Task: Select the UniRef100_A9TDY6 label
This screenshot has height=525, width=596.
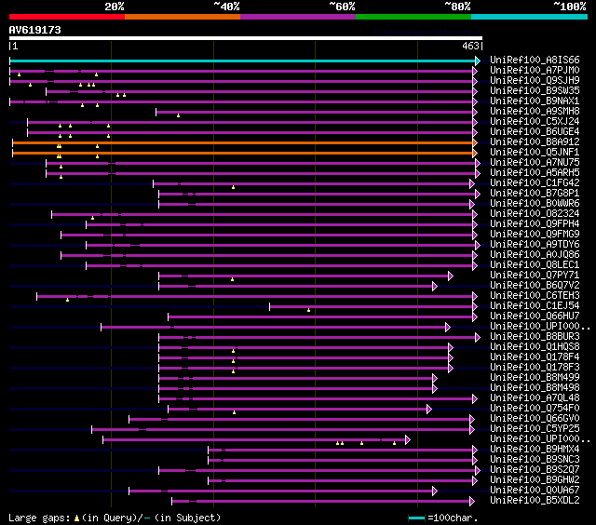Action: (x=535, y=245)
